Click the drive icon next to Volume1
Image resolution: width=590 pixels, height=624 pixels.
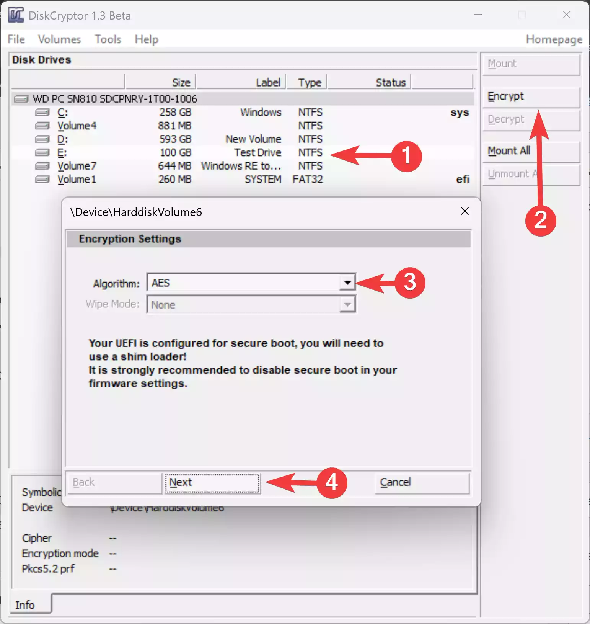pyautogui.click(x=42, y=180)
